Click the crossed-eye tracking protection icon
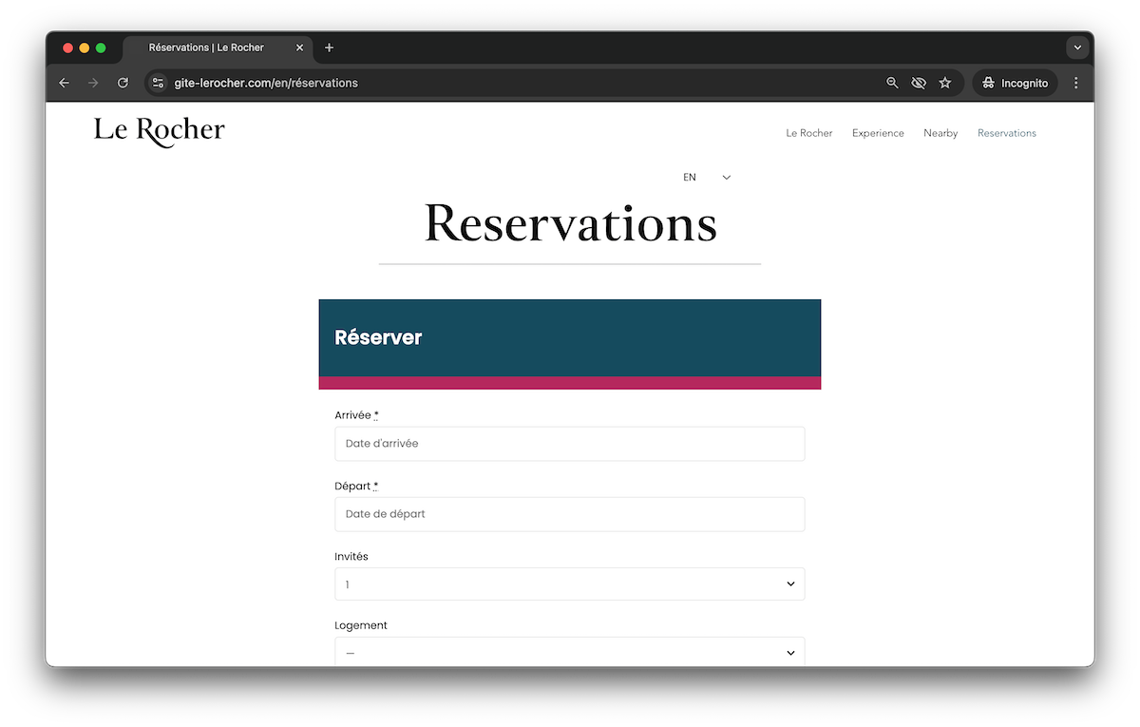Viewport: 1140px width, 727px height. click(x=919, y=83)
